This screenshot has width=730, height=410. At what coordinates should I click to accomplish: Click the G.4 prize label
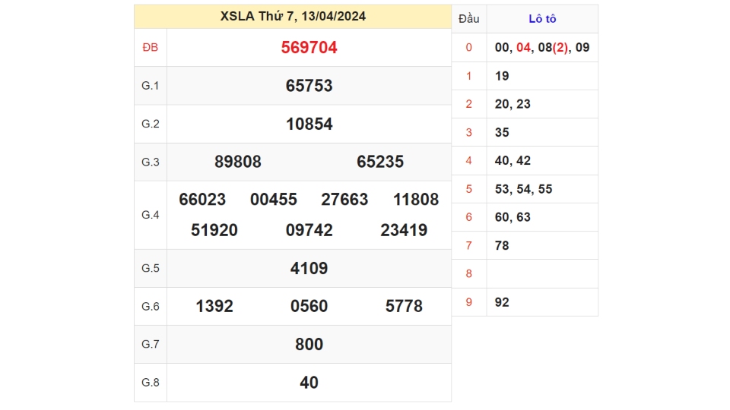click(151, 215)
